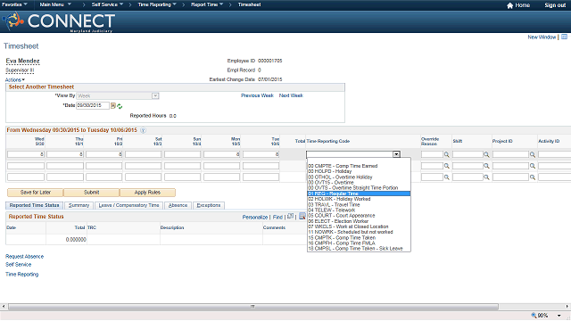Select the Reported Time Status tab
Image resolution: width=571 pixels, height=321 pixels.
click(34, 206)
